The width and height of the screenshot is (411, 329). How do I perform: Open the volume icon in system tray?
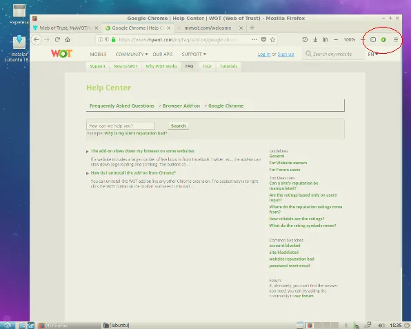381,326
